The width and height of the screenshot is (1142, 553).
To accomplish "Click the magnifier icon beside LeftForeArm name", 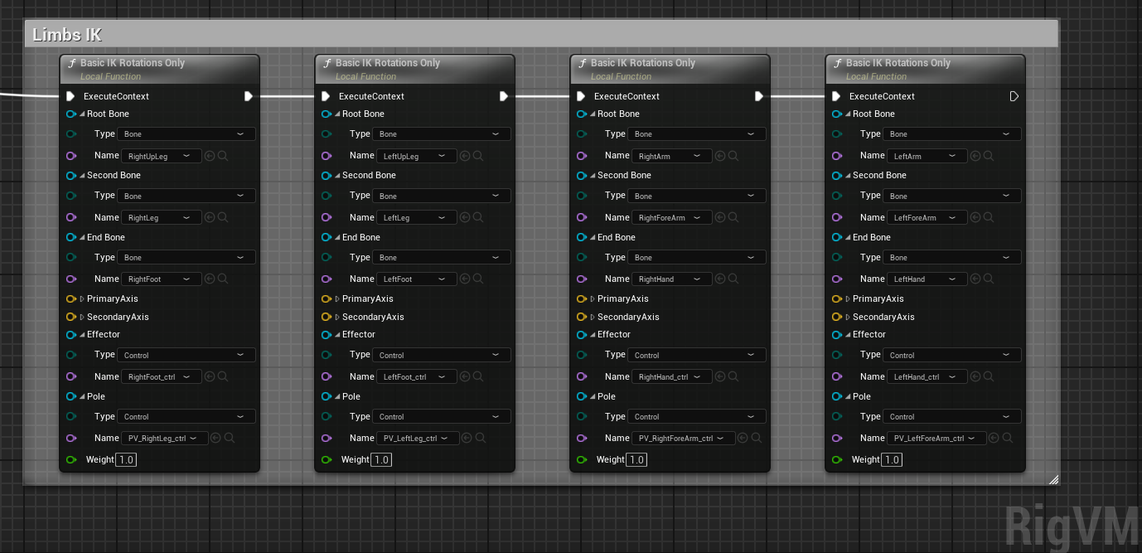I will click(x=989, y=217).
